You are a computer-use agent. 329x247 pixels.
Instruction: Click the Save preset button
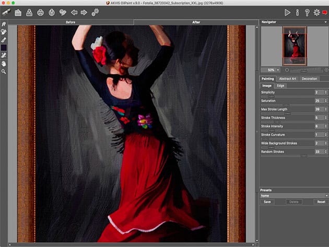[x=267, y=201]
